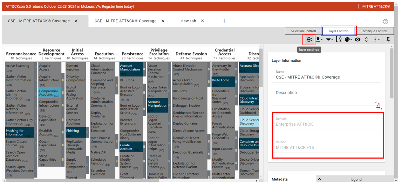This screenshot has width=402, height=187.
Task: Select the Input Capture technique
Action: (x=223, y=151)
